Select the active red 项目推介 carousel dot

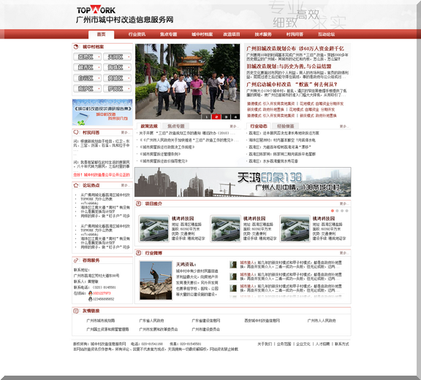pos(333,211)
